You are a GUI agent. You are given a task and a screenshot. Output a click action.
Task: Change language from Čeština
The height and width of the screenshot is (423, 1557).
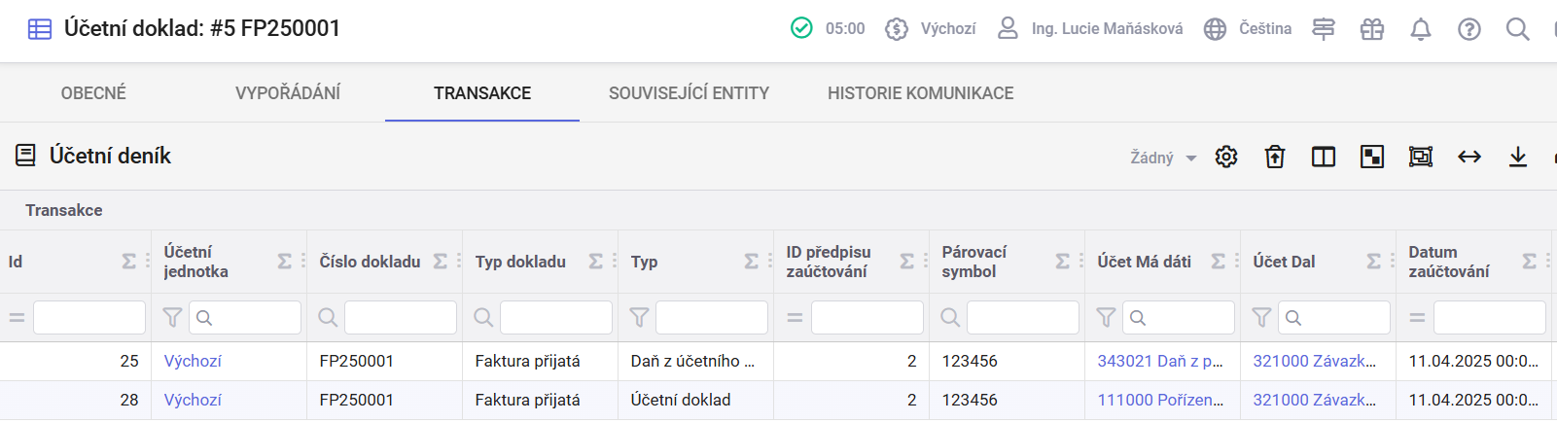pyautogui.click(x=1248, y=29)
